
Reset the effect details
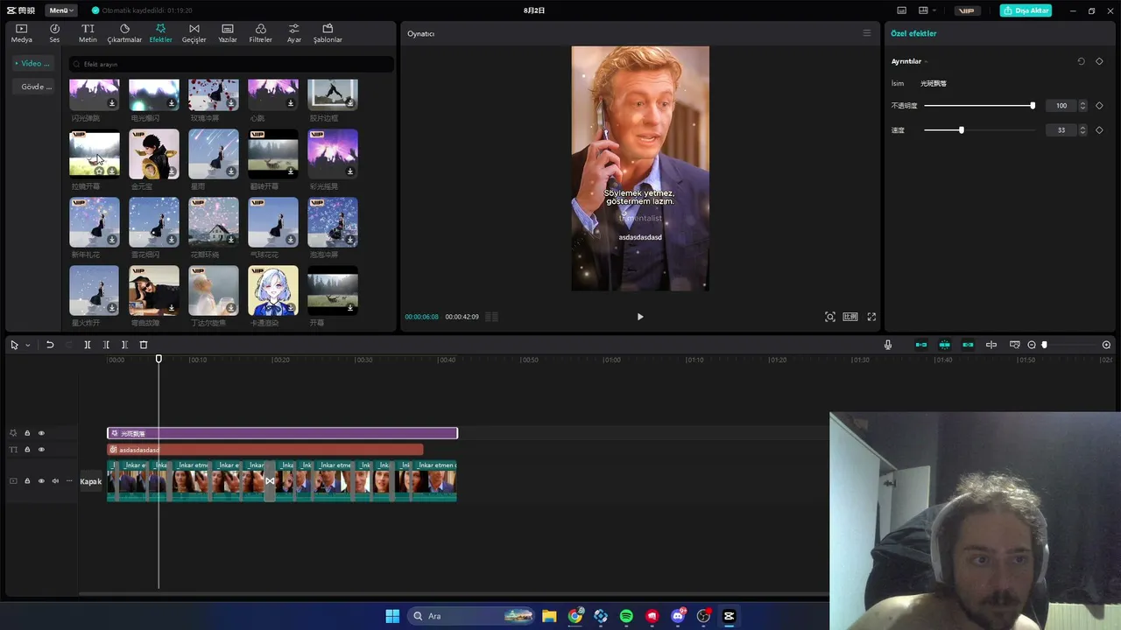click(x=1081, y=61)
